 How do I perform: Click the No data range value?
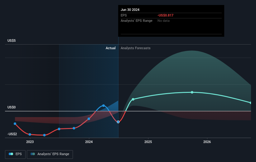tap(163, 21)
